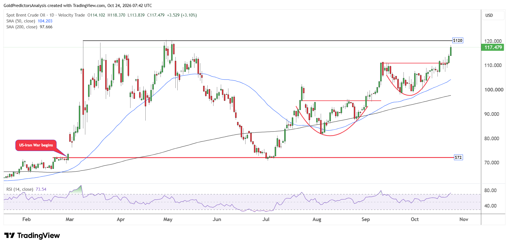Image resolution: width=509 pixels, height=246 pixels.
Task: Click the SMA 50 value 104.203
Action: [45, 21]
